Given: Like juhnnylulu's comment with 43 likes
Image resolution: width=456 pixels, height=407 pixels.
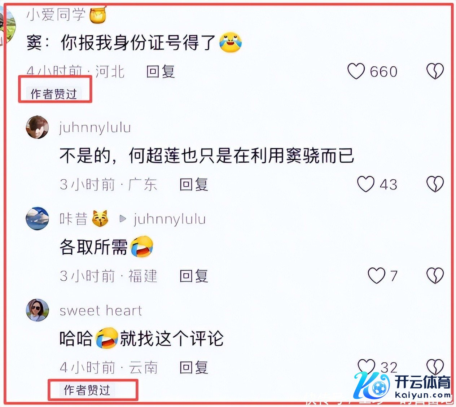Looking at the screenshot, I should tap(366, 184).
